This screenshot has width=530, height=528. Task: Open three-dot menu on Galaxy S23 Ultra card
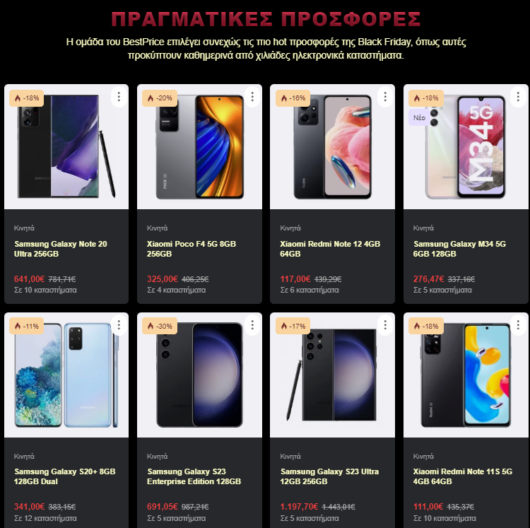tap(385, 325)
